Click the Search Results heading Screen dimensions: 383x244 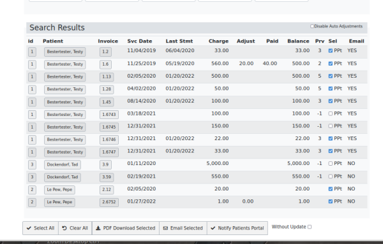(x=57, y=27)
